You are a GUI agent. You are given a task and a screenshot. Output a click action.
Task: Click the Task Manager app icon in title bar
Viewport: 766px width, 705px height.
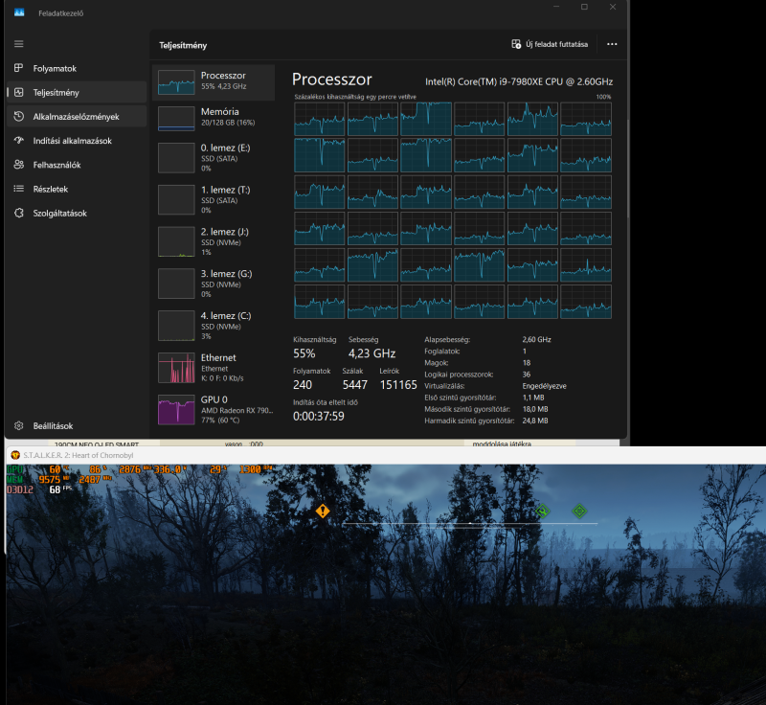point(19,12)
